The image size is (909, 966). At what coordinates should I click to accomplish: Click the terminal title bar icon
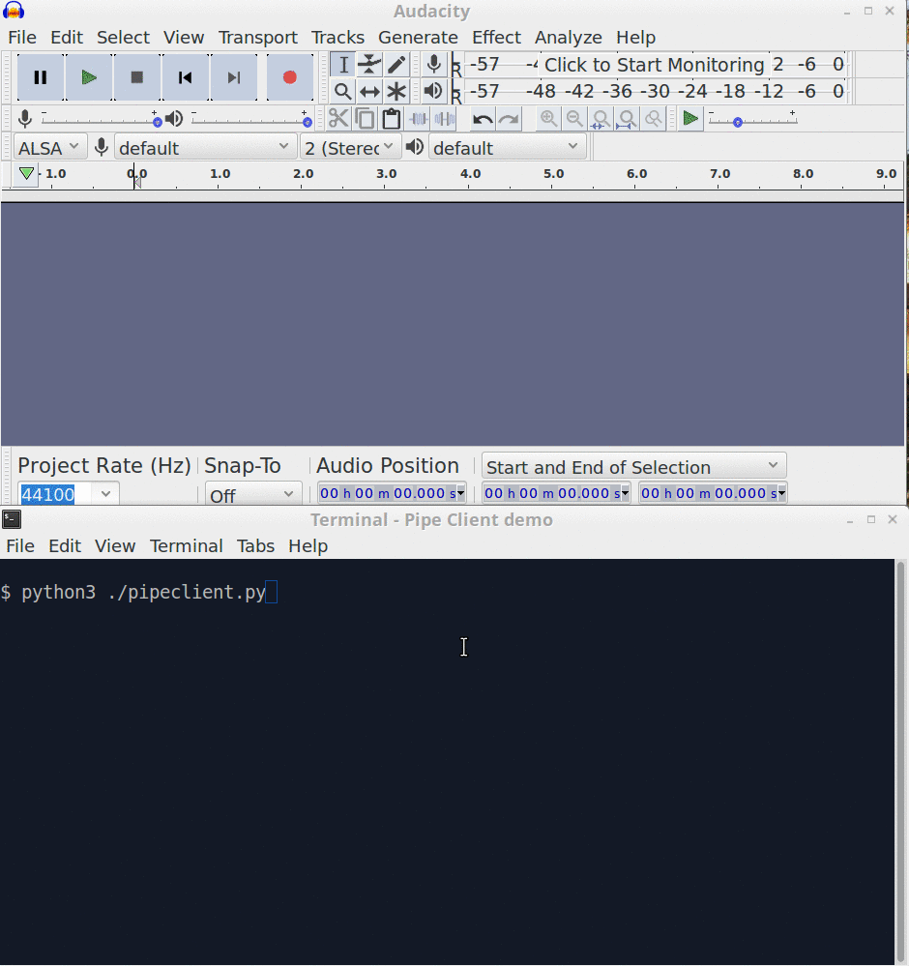point(12,519)
